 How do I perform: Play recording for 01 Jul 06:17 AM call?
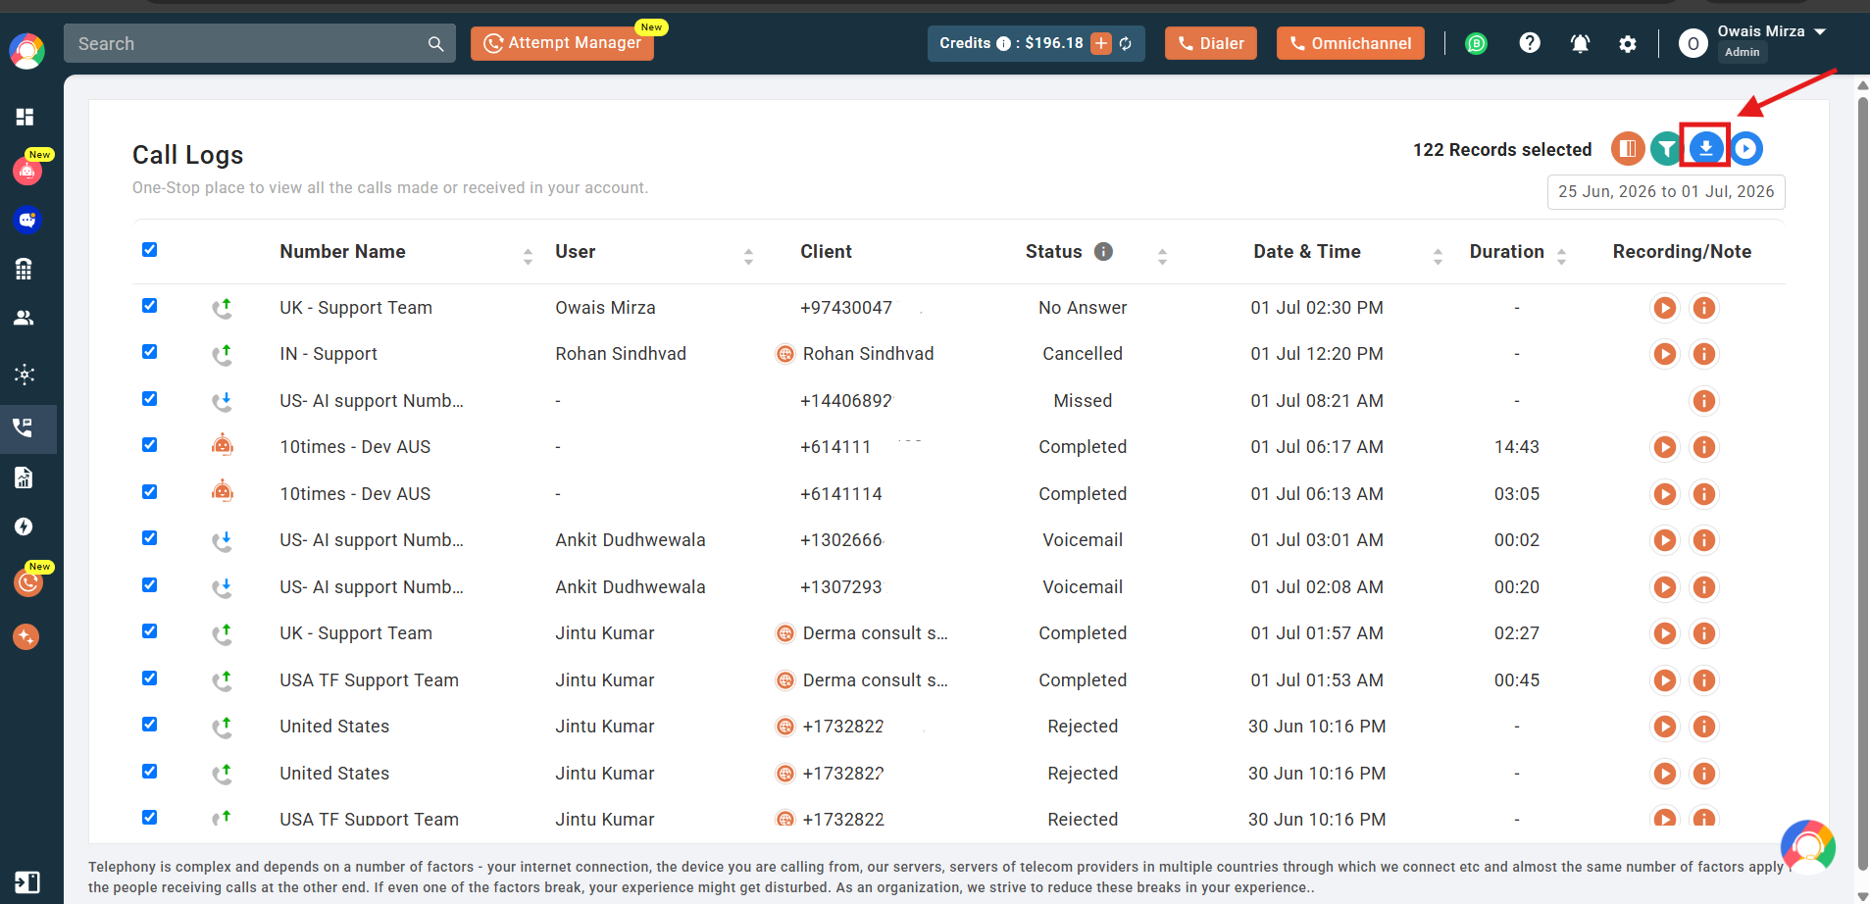click(x=1665, y=447)
